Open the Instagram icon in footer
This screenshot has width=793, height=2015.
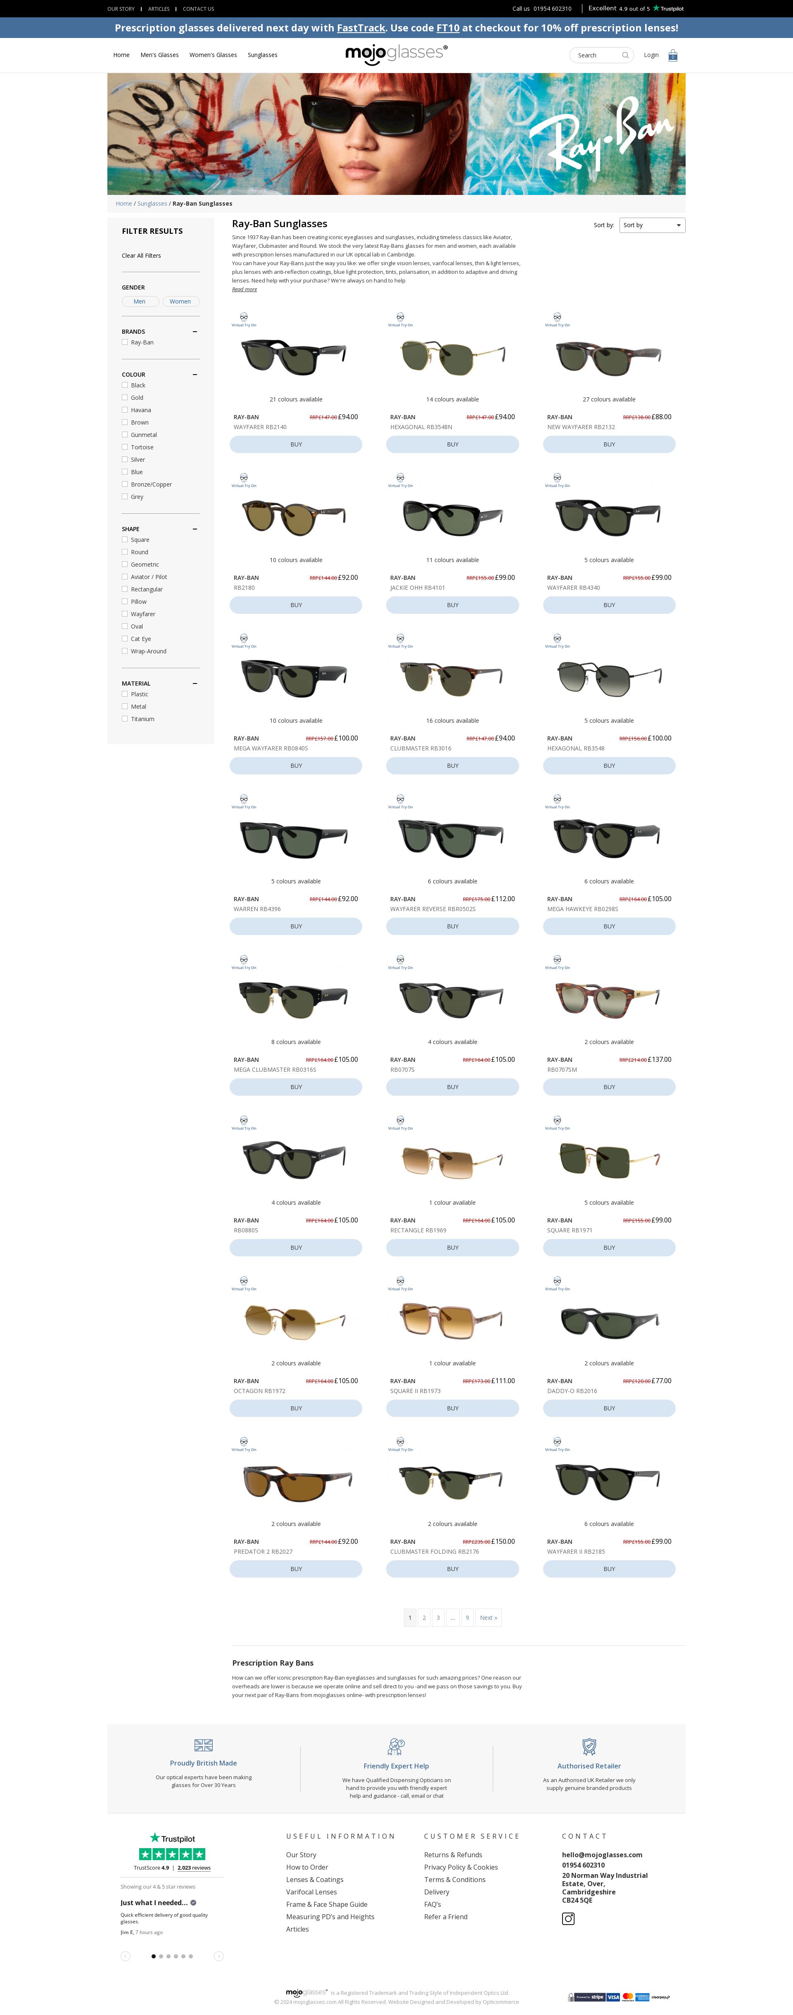pos(569,1918)
